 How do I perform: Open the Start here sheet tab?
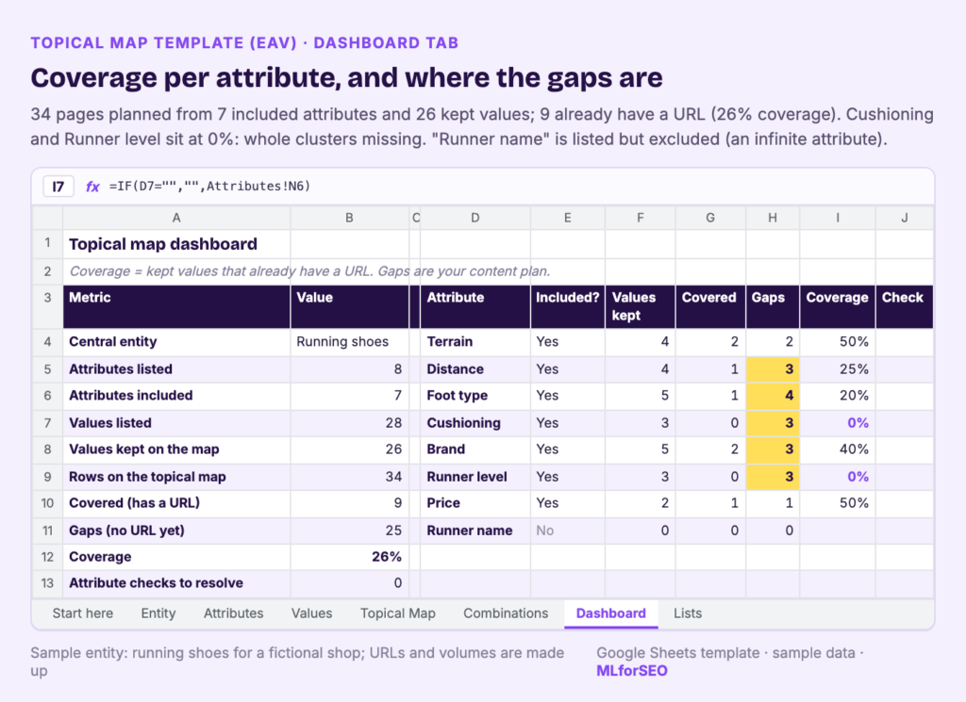(83, 613)
